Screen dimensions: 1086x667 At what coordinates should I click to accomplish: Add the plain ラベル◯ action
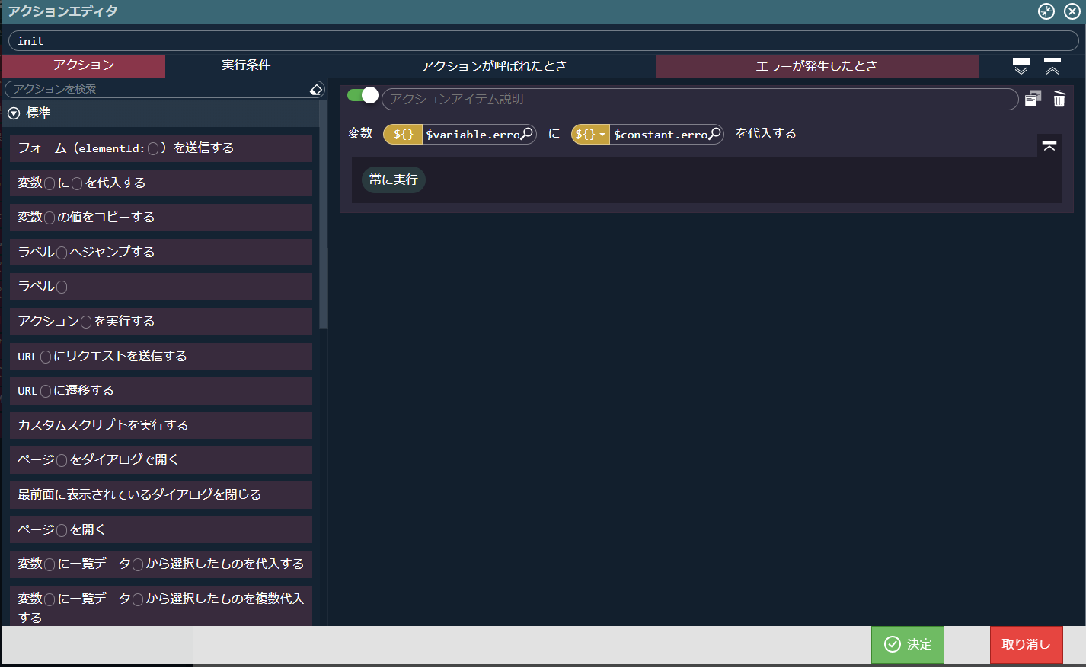click(161, 287)
